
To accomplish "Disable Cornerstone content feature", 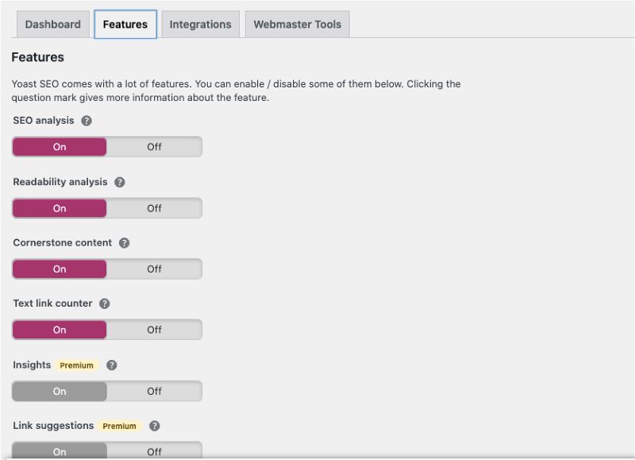I will tap(154, 269).
